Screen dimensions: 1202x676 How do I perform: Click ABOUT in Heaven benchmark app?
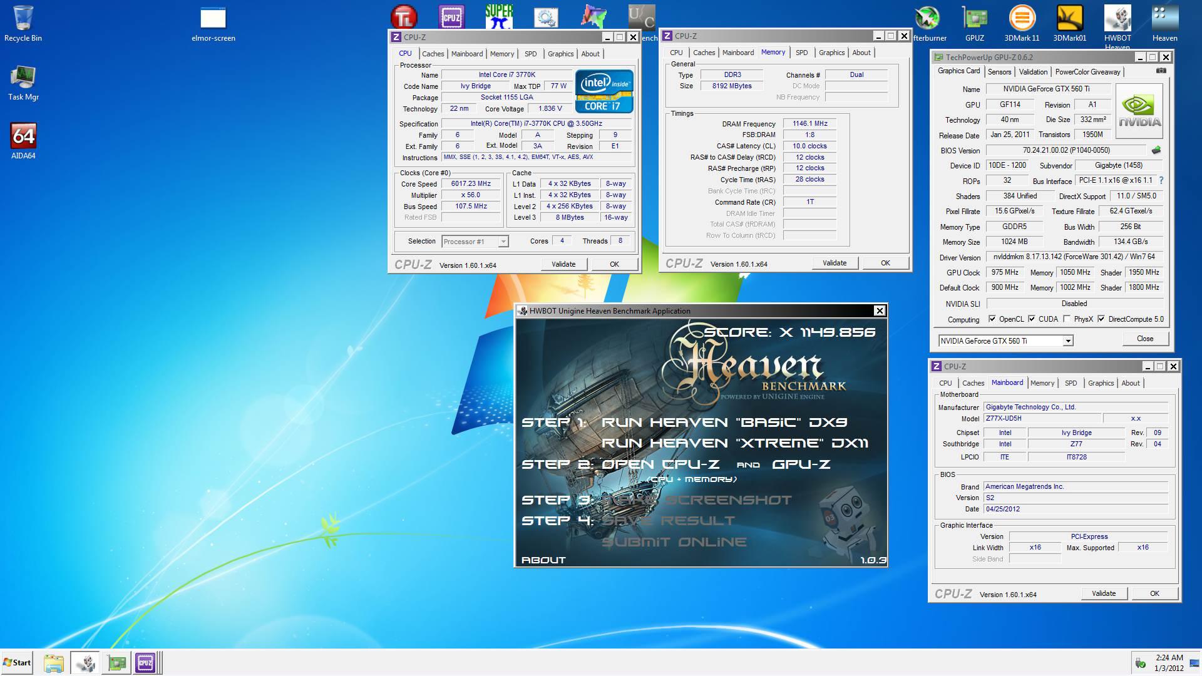543,560
